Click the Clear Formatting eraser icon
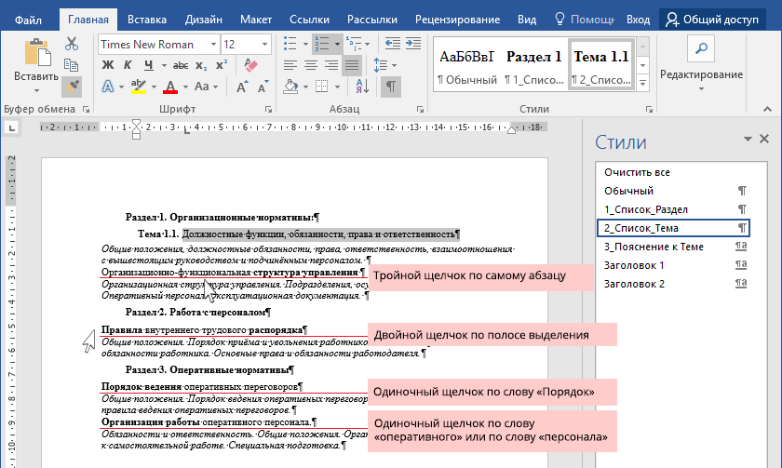The height and width of the screenshot is (468, 782). coord(250,65)
